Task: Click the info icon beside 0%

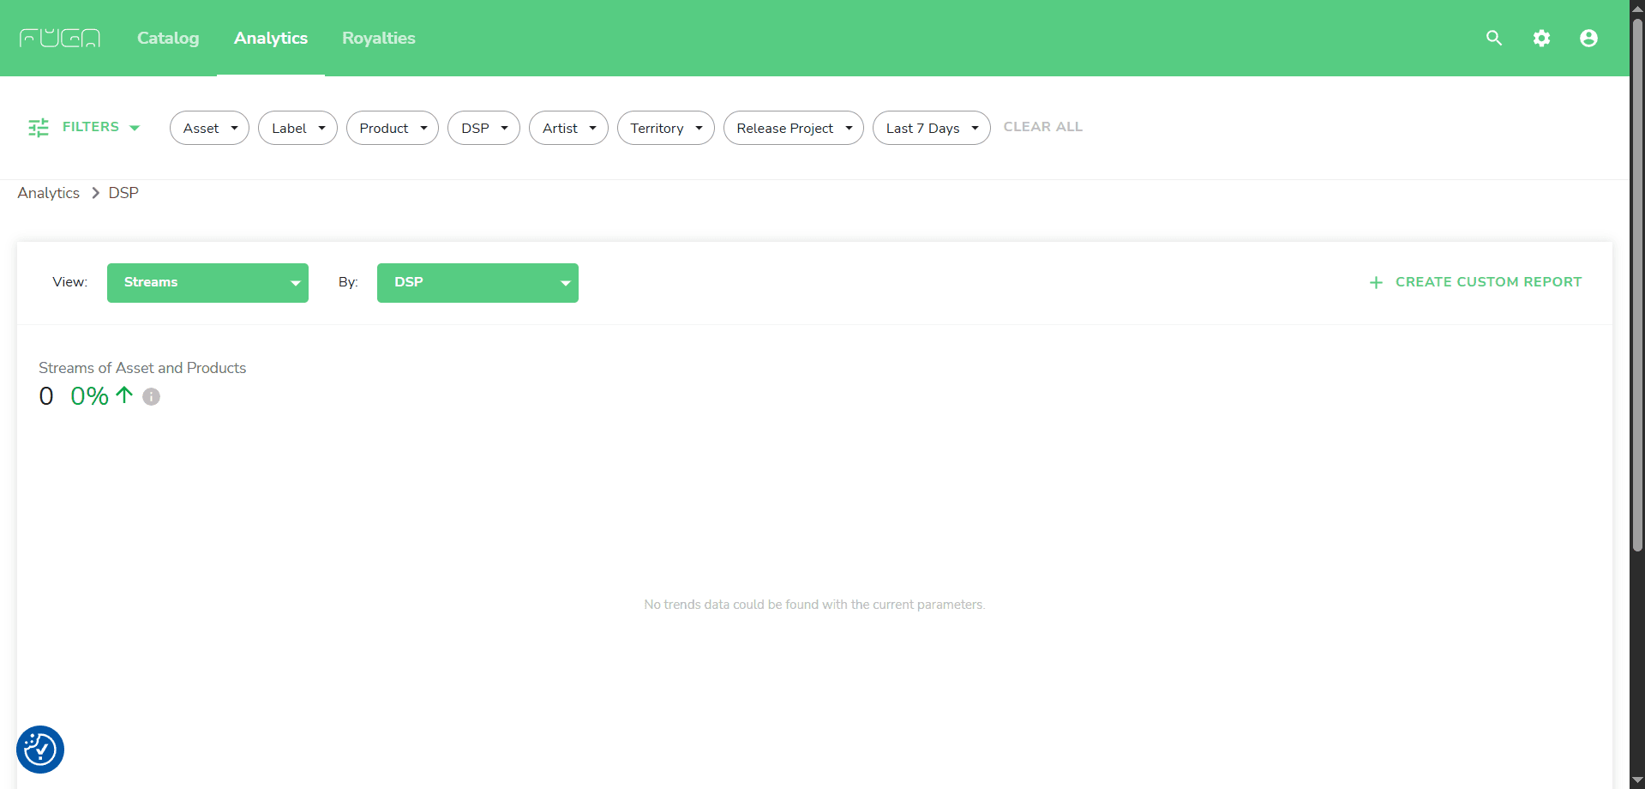Action: click(x=151, y=396)
